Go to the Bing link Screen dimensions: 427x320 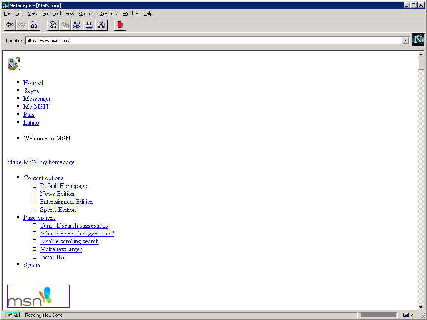point(29,115)
